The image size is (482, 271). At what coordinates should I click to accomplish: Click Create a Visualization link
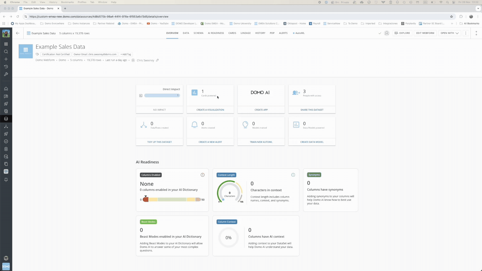pos(210,110)
